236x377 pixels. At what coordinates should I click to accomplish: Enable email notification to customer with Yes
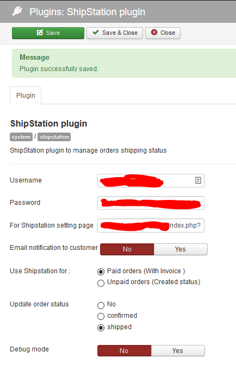pyautogui.click(x=181, y=249)
